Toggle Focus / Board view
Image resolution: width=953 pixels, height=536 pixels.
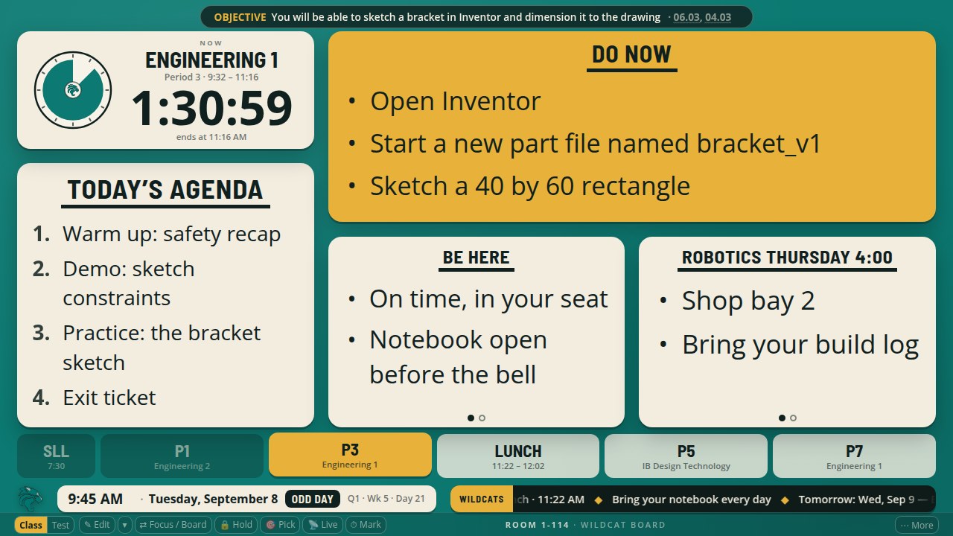click(173, 525)
